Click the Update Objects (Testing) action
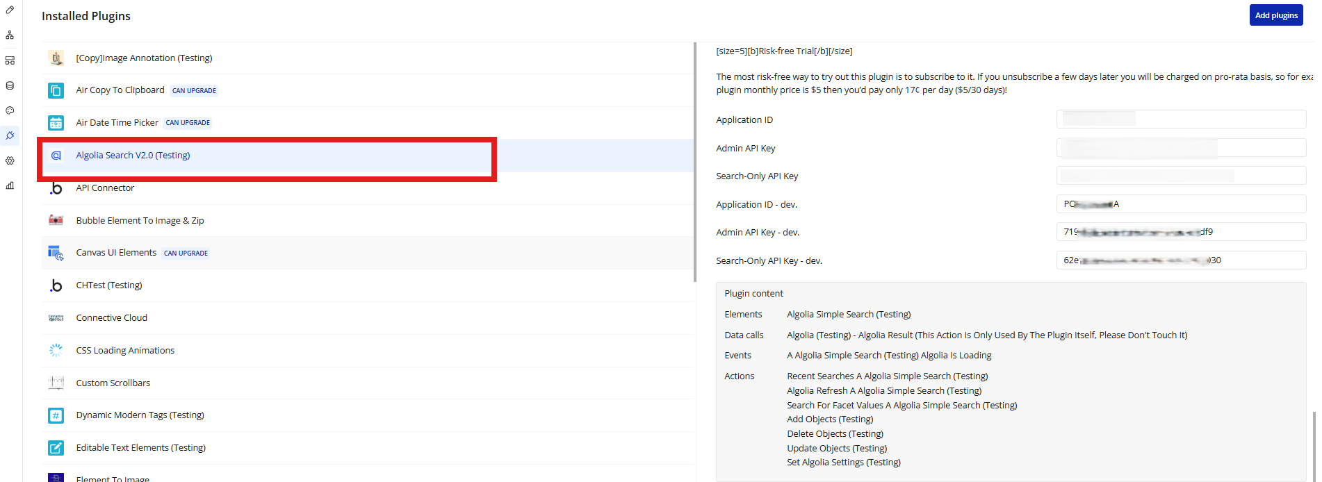The height and width of the screenshot is (482, 1322). pyautogui.click(x=837, y=449)
